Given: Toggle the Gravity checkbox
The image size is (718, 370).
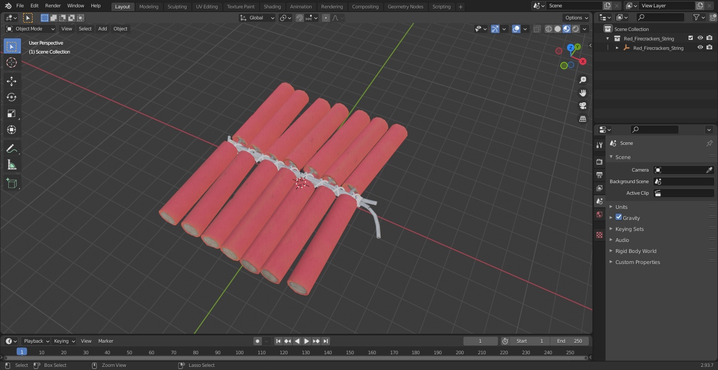Looking at the screenshot, I should click(x=619, y=217).
